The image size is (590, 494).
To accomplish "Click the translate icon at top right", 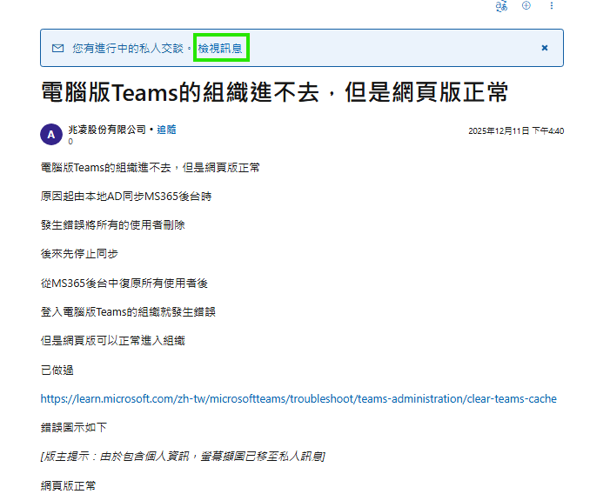I will 501,6.
